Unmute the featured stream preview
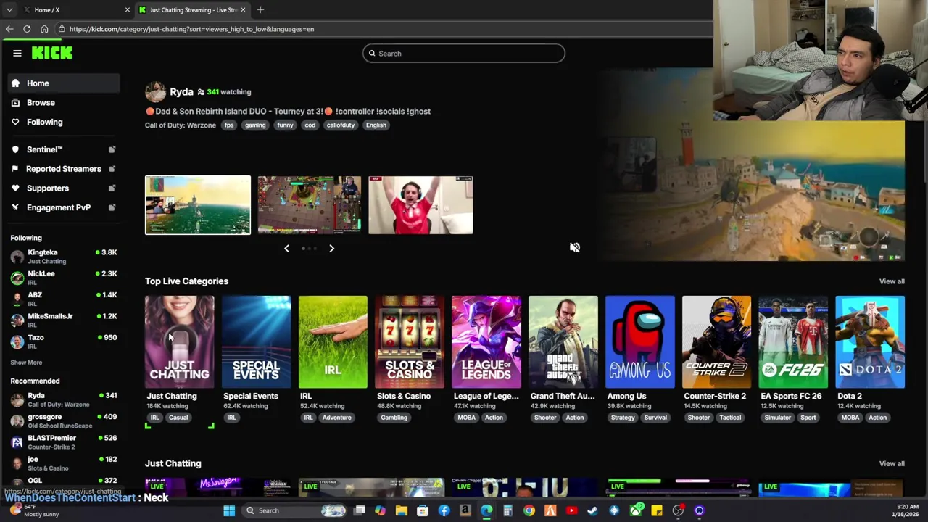 pos(574,247)
